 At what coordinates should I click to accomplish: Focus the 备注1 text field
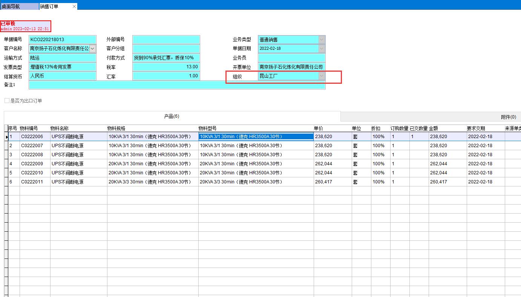[x=177, y=85]
